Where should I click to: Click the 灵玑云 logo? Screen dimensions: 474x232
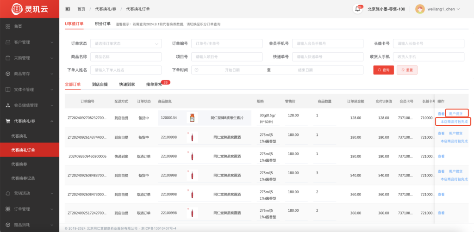30,9
